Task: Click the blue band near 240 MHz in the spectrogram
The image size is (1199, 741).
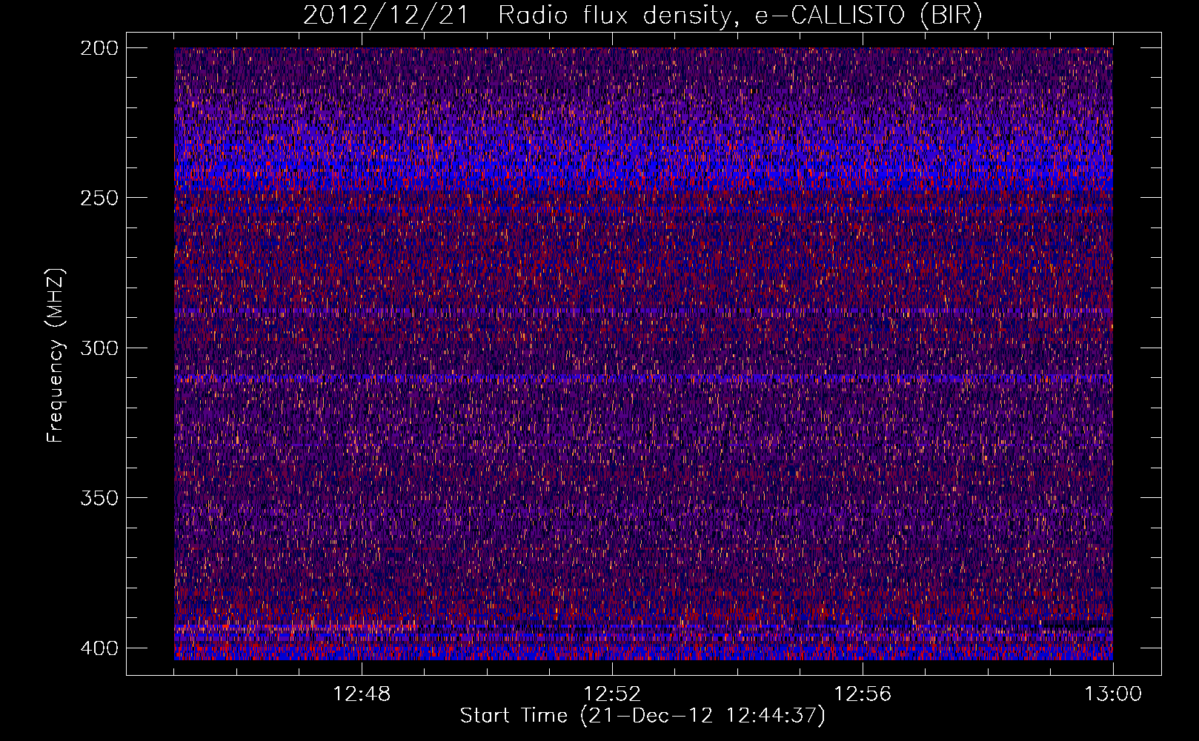Action: click(643, 167)
